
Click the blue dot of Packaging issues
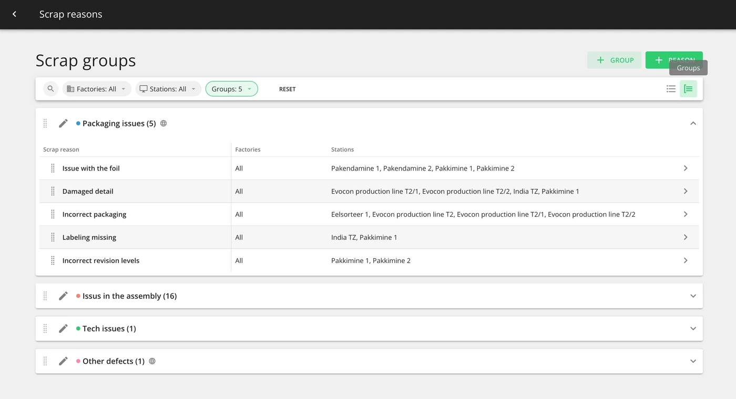[x=78, y=123]
